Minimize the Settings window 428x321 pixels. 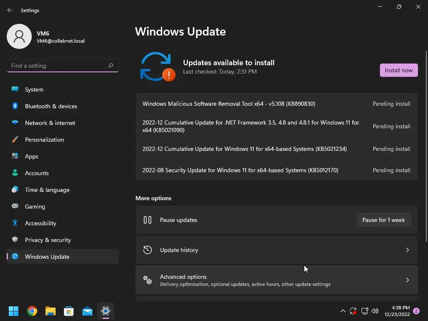point(380,7)
